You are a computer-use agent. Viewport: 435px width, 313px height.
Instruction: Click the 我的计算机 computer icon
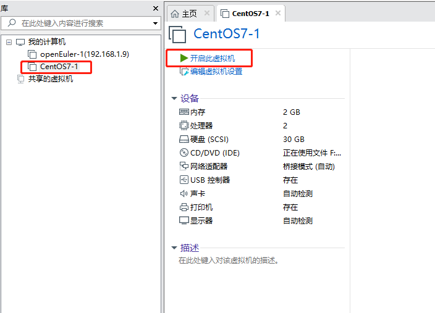(20, 42)
